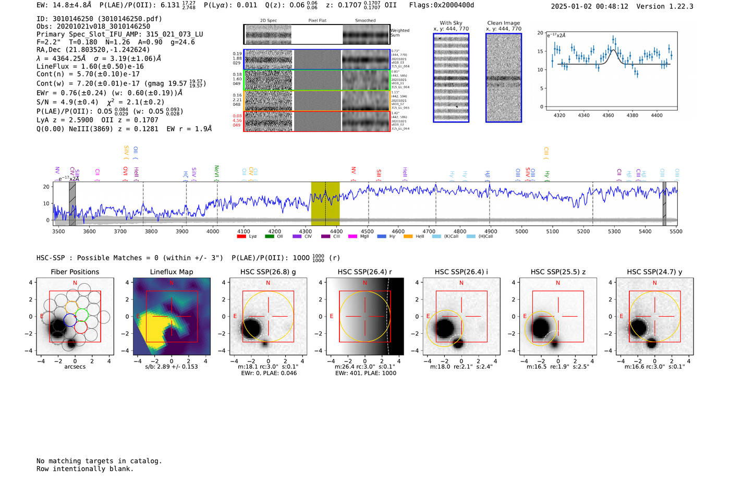Click the EWr: 401, PLAE: 1000 caption
730x497 pixels.
(366, 373)
